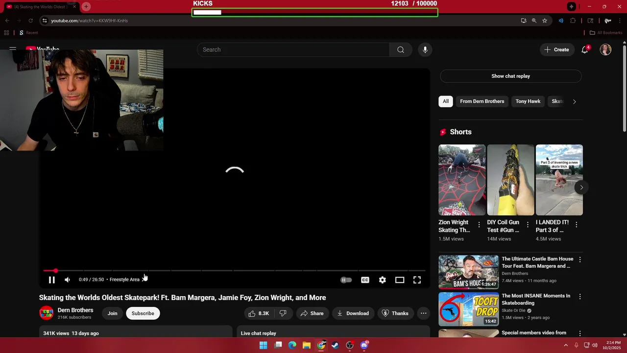The height and width of the screenshot is (353, 627).
Task: Open more actions (three dots) beside Thanks
Action: (424, 313)
